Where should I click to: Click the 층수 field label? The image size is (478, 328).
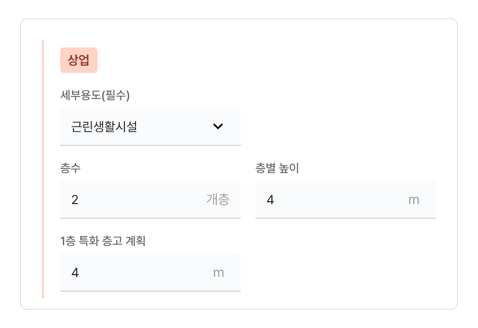70,168
